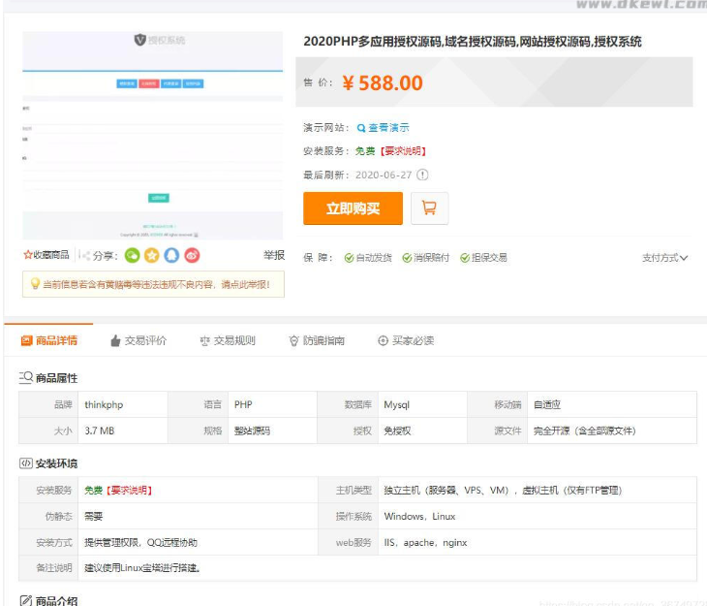The width and height of the screenshot is (707, 606).
Task: Click 收藏商品 to favorite the product
Action: tap(46, 255)
